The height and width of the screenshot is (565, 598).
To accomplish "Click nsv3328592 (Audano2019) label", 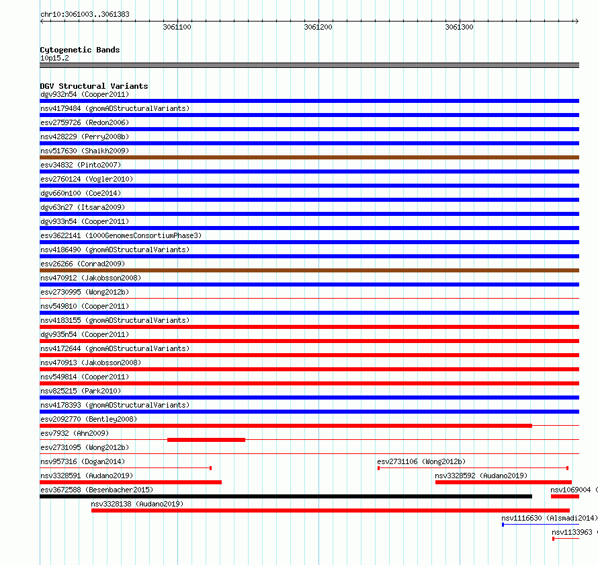I will [481, 476].
